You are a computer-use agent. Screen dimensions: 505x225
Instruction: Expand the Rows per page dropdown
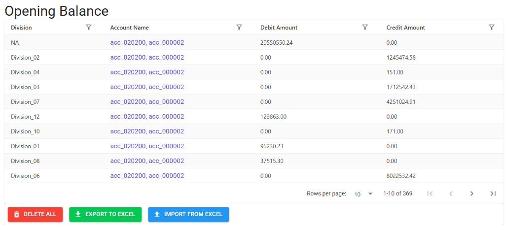click(x=363, y=194)
